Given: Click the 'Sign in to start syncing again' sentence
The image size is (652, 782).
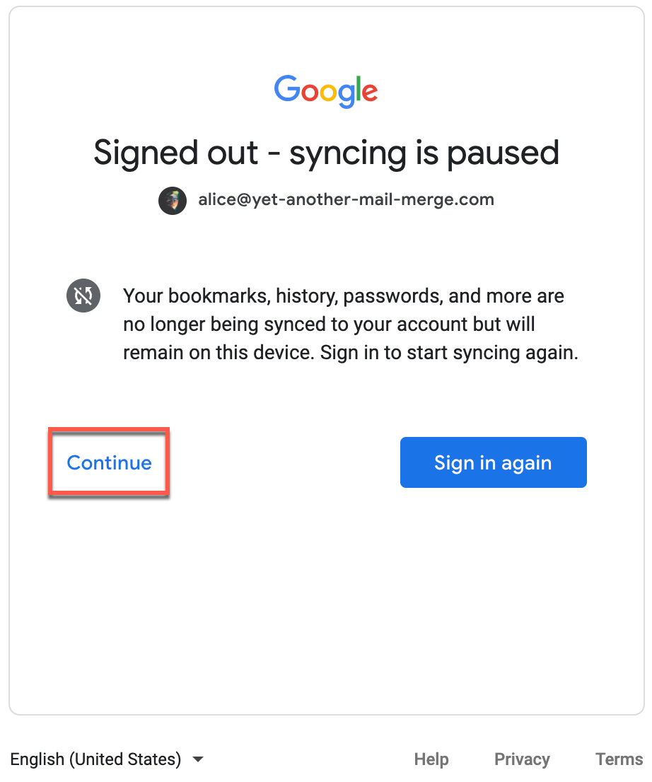Looking at the screenshot, I should [x=449, y=354].
